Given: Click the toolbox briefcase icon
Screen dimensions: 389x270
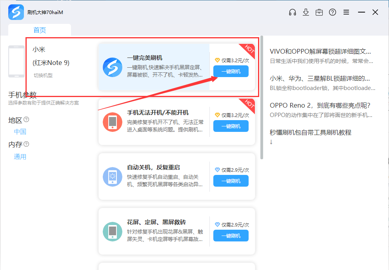Looking at the screenshot, I should 319,12.
